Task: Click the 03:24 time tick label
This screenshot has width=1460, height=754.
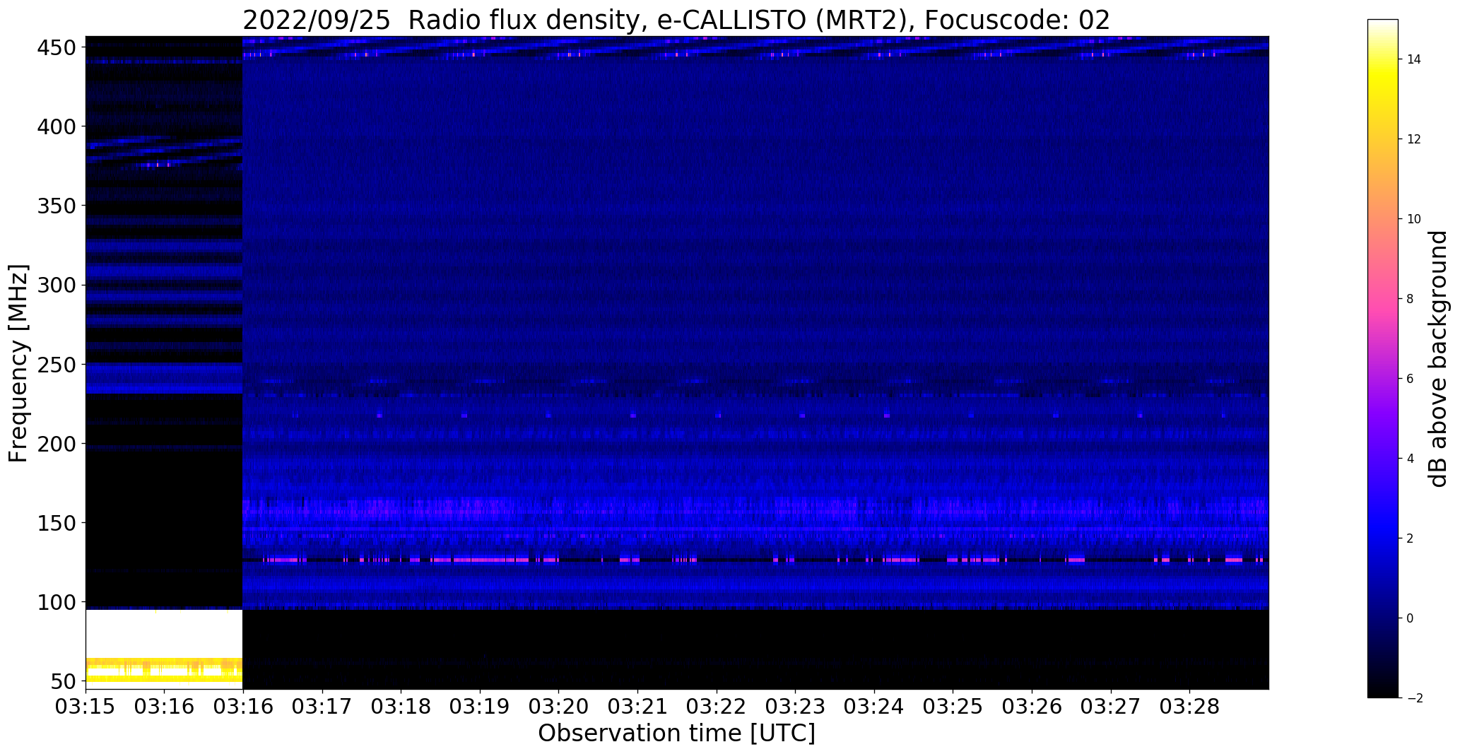Action: (x=875, y=707)
